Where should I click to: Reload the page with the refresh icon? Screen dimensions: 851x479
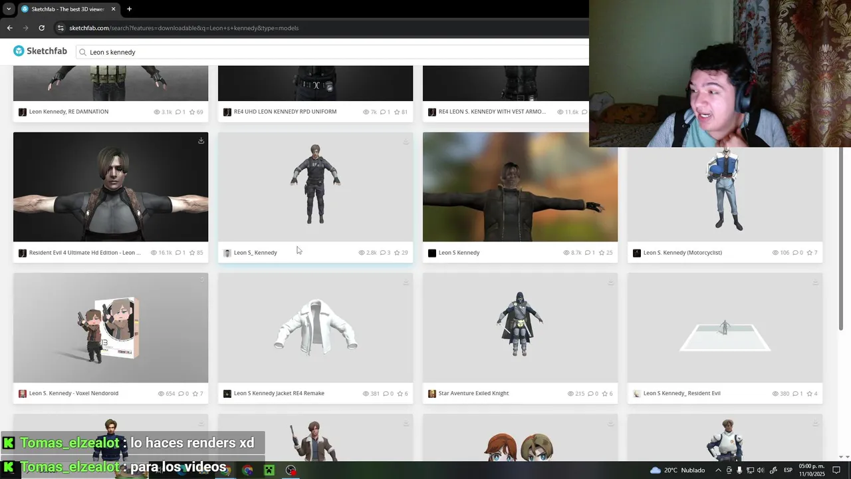pyautogui.click(x=41, y=28)
